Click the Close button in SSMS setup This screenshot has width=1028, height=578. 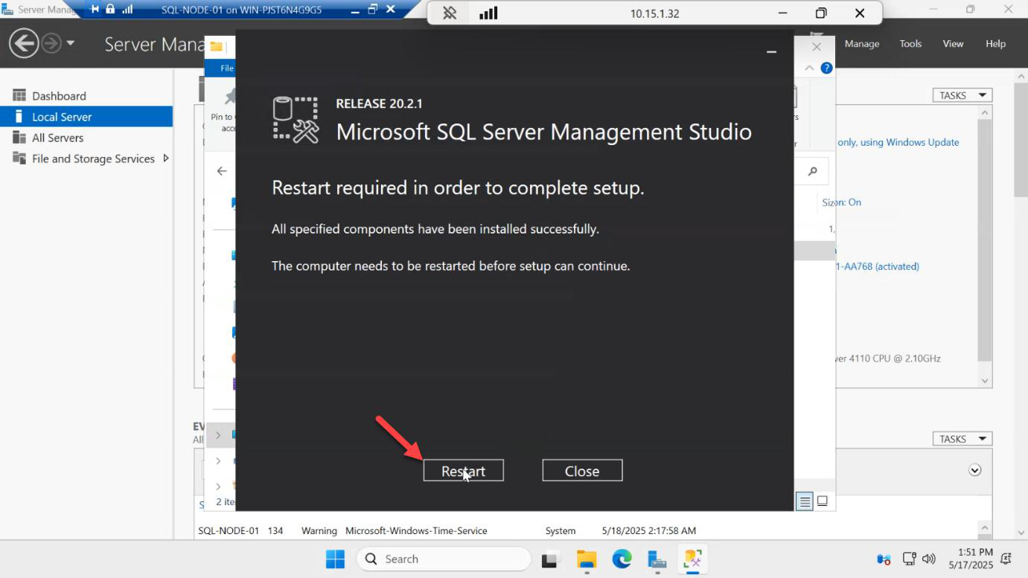pyautogui.click(x=582, y=470)
